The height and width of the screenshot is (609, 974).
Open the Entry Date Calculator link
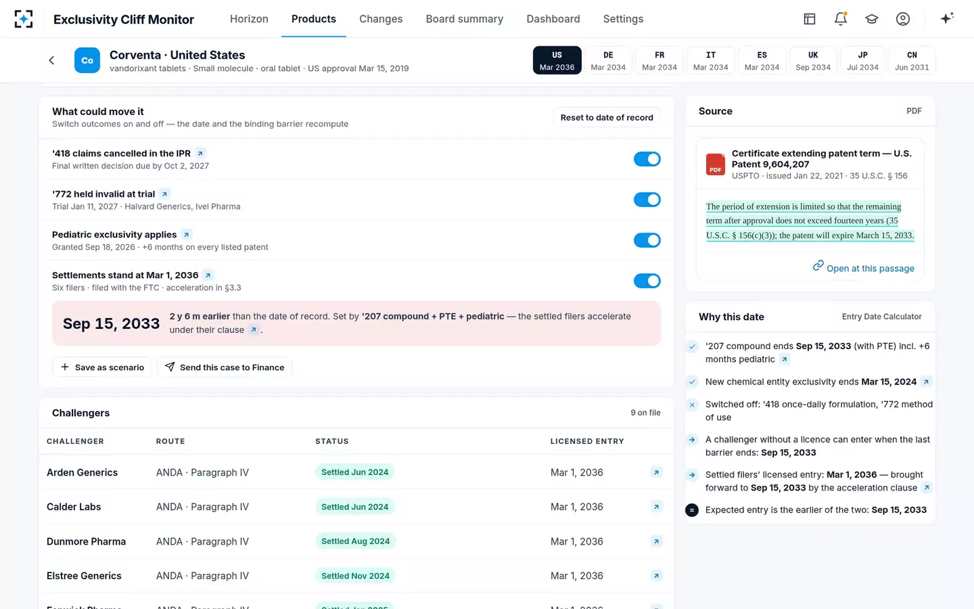(881, 317)
